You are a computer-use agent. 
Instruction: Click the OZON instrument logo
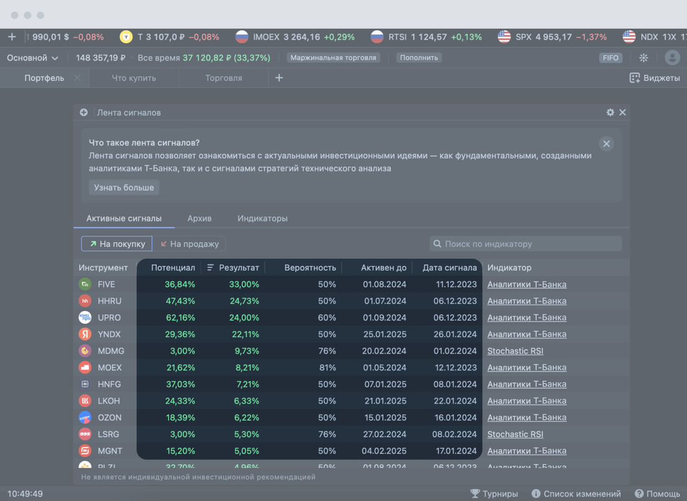(85, 418)
